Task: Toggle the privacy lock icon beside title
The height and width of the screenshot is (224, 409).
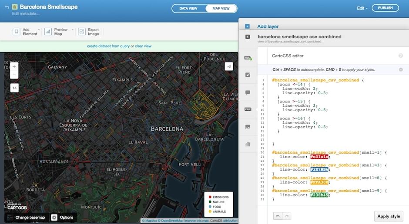Action: click(14, 7)
